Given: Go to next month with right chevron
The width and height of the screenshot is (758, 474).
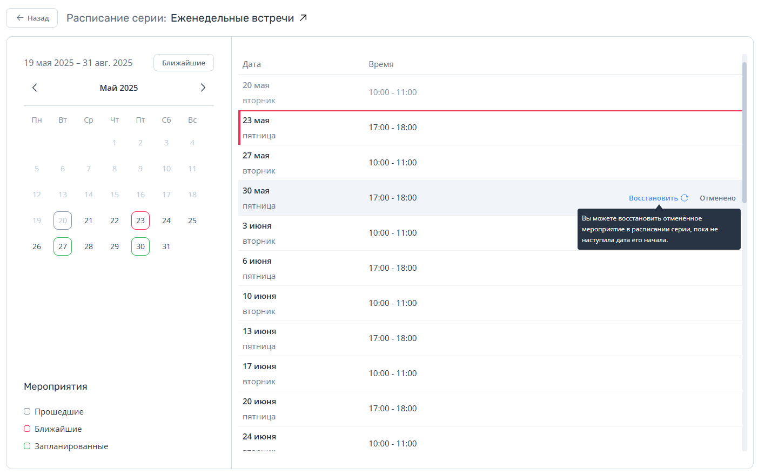Looking at the screenshot, I should (203, 88).
